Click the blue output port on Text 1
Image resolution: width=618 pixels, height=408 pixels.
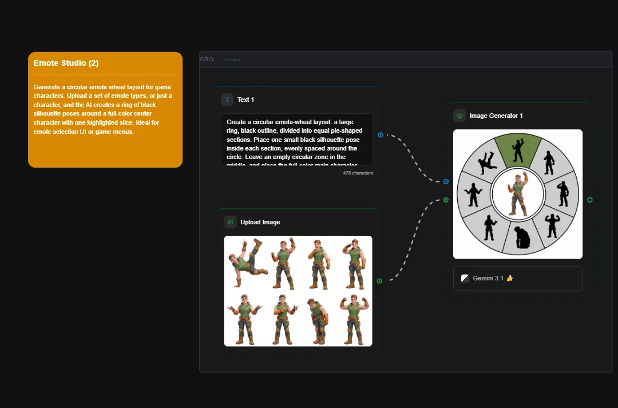click(381, 134)
